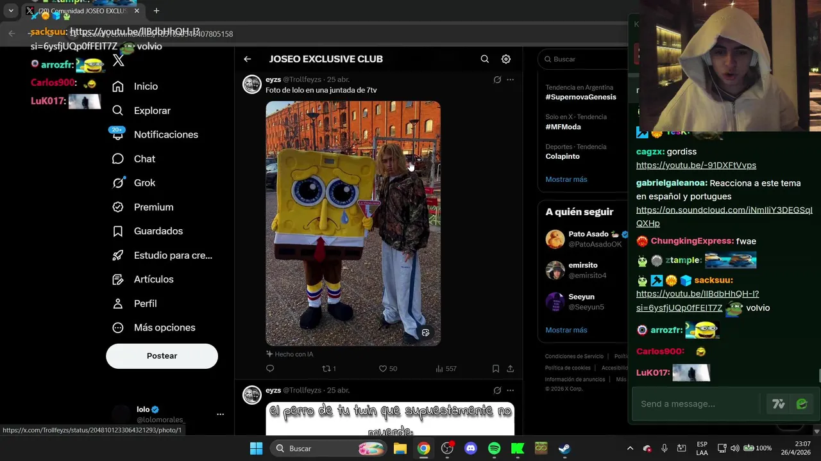Screen dimensions: 821x461
Task: Open cagzx youtu.be link in chat
Action: point(696,165)
